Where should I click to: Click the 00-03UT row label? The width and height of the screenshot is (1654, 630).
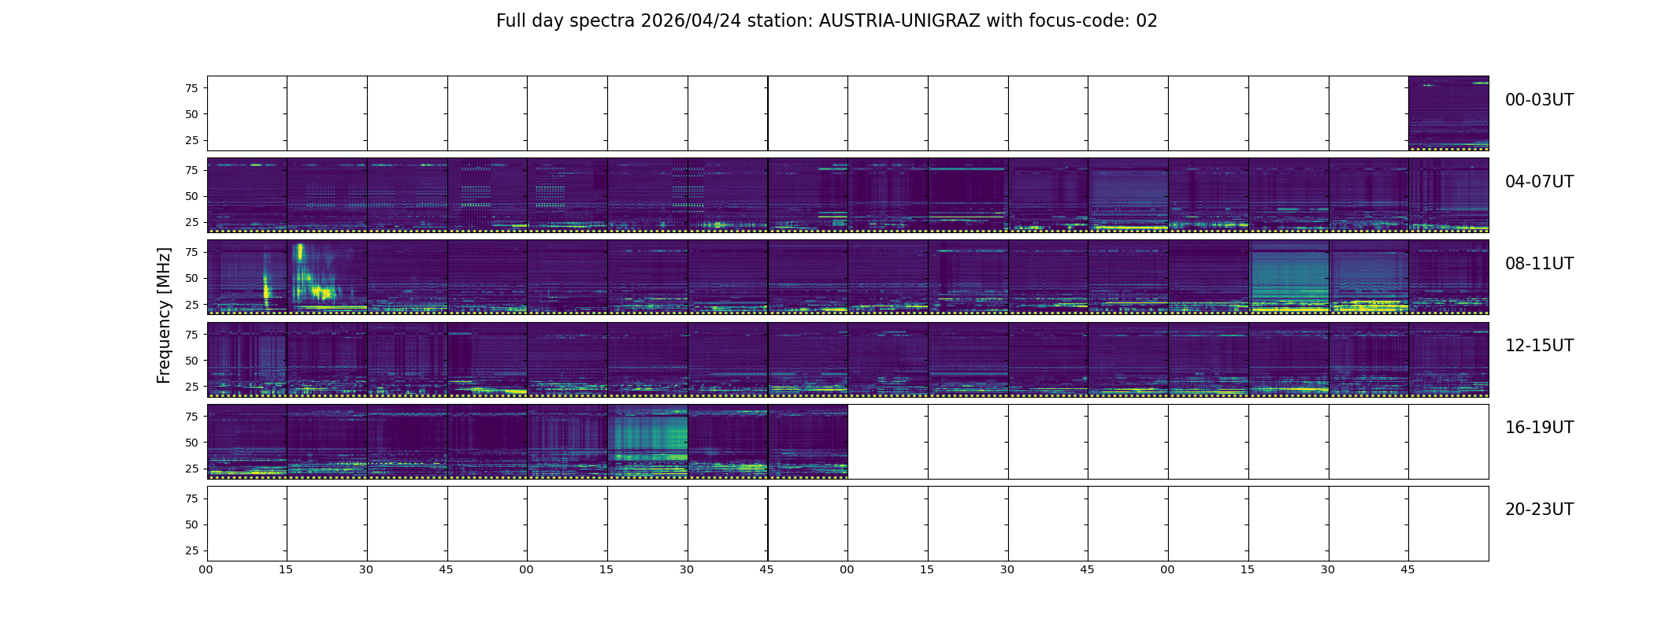[1539, 100]
